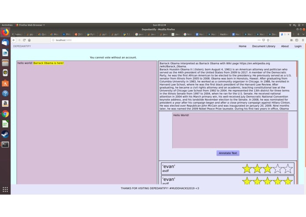Open the clock Sun 09:22 calendar
Screen dimensions: 306x217
tap(159, 25)
